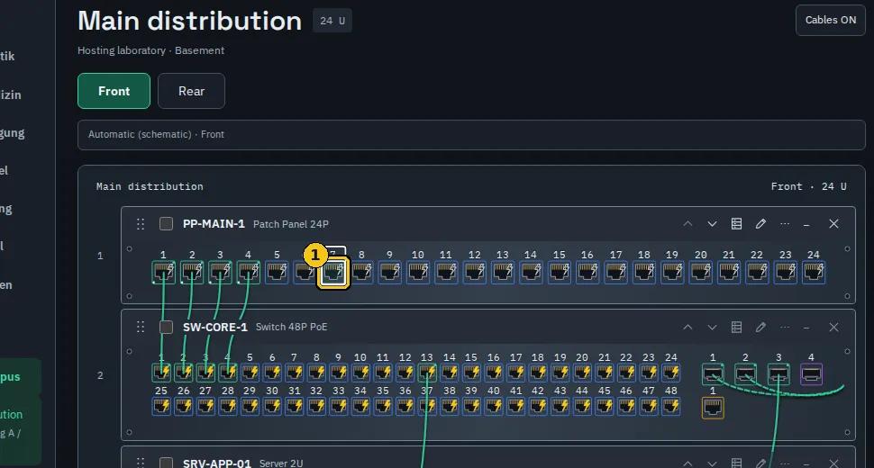874x468 pixels.
Task: Select PoE port 18 on SW-CORE-1
Action: point(538,373)
